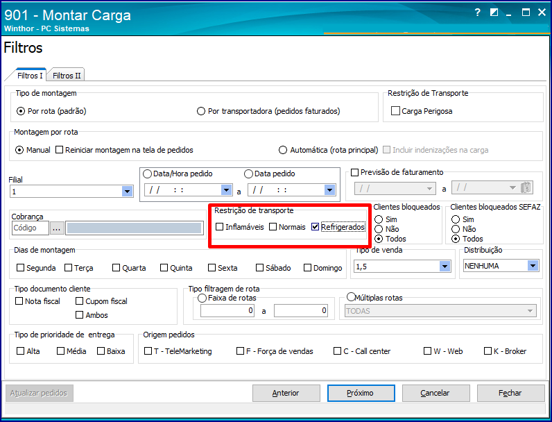The width and height of the screenshot is (552, 422).
Task: Select Data/Hora pedido radio button
Action: 147,174
